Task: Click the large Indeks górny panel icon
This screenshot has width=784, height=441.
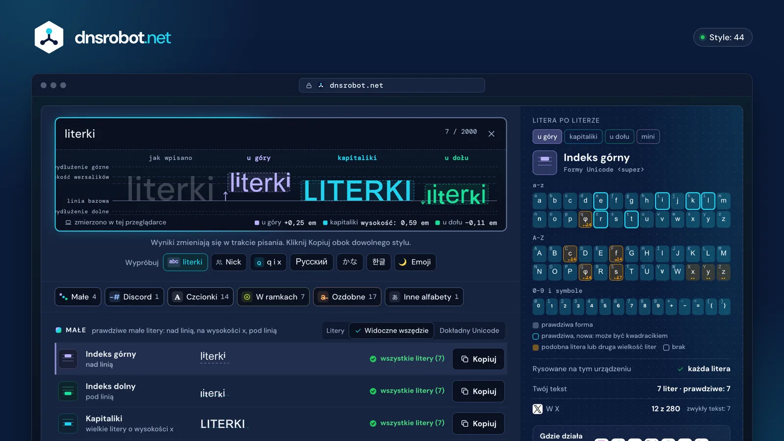Action: (545, 163)
